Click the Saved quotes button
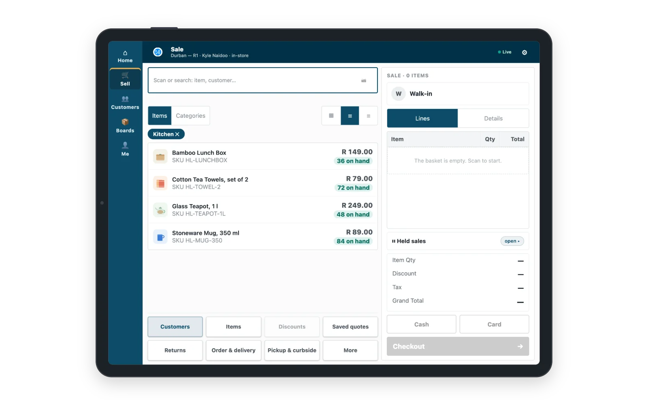The image size is (648, 405). (350, 327)
